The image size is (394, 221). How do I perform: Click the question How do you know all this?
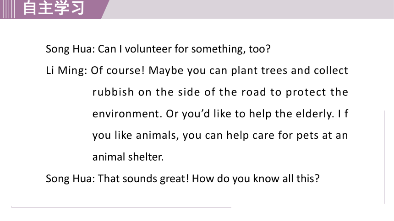256,179
